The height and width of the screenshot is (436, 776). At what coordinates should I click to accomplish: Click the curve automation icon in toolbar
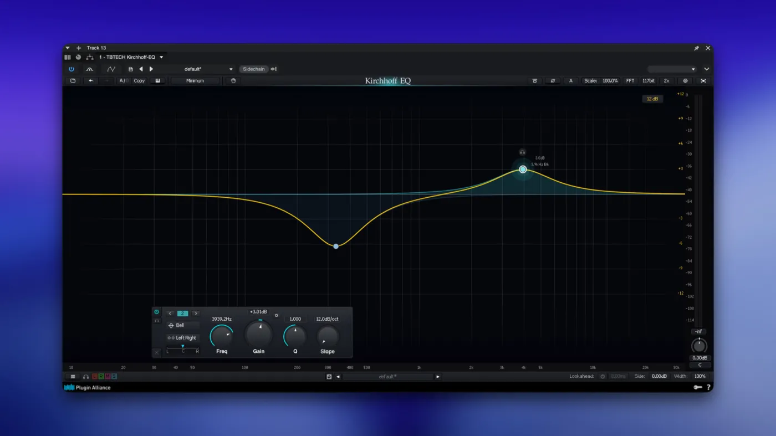111,69
